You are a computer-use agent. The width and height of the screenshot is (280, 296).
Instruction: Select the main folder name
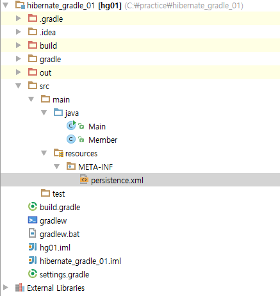point(62,100)
